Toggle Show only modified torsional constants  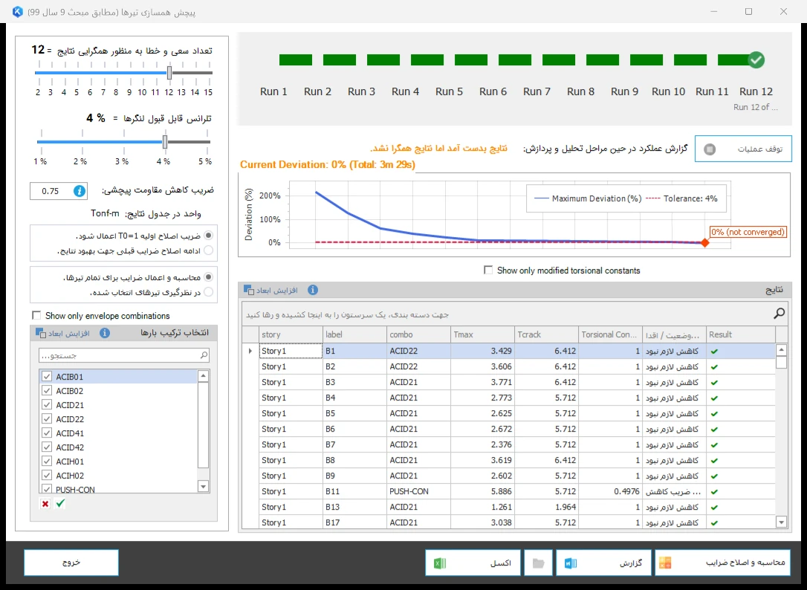coord(488,270)
